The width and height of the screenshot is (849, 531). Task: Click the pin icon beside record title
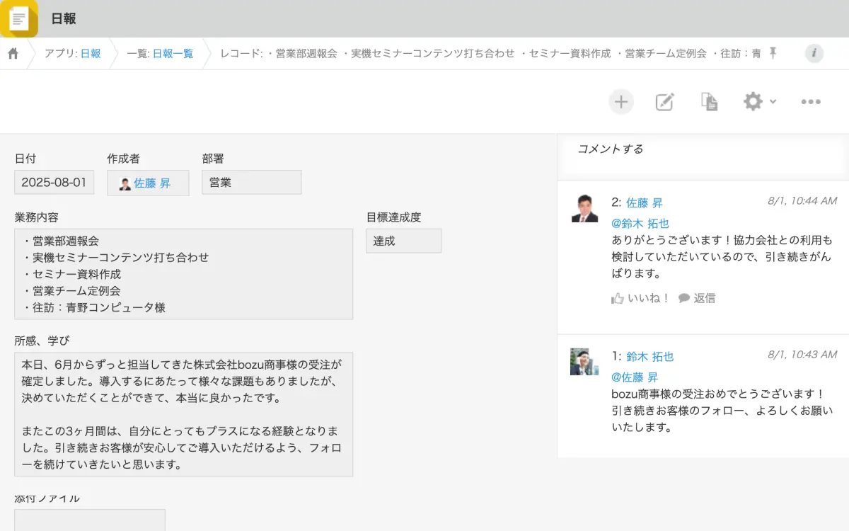(x=773, y=53)
